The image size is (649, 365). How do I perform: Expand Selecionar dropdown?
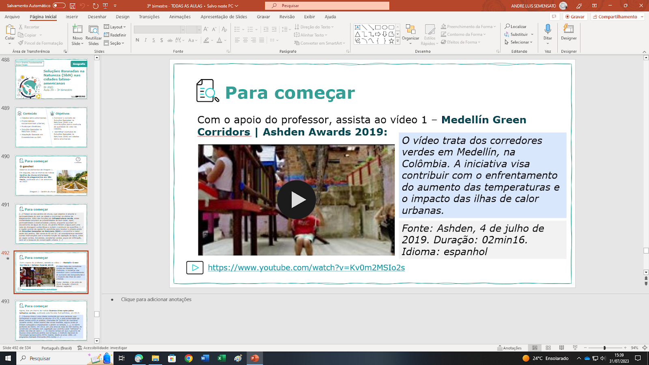pos(519,42)
